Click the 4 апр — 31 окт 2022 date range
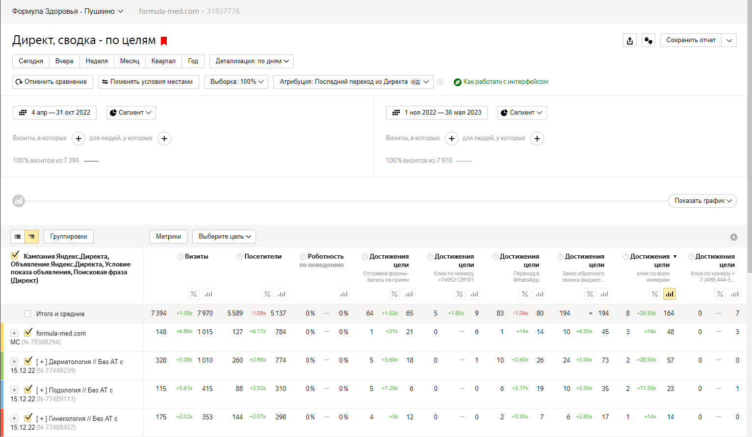 click(54, 113)
